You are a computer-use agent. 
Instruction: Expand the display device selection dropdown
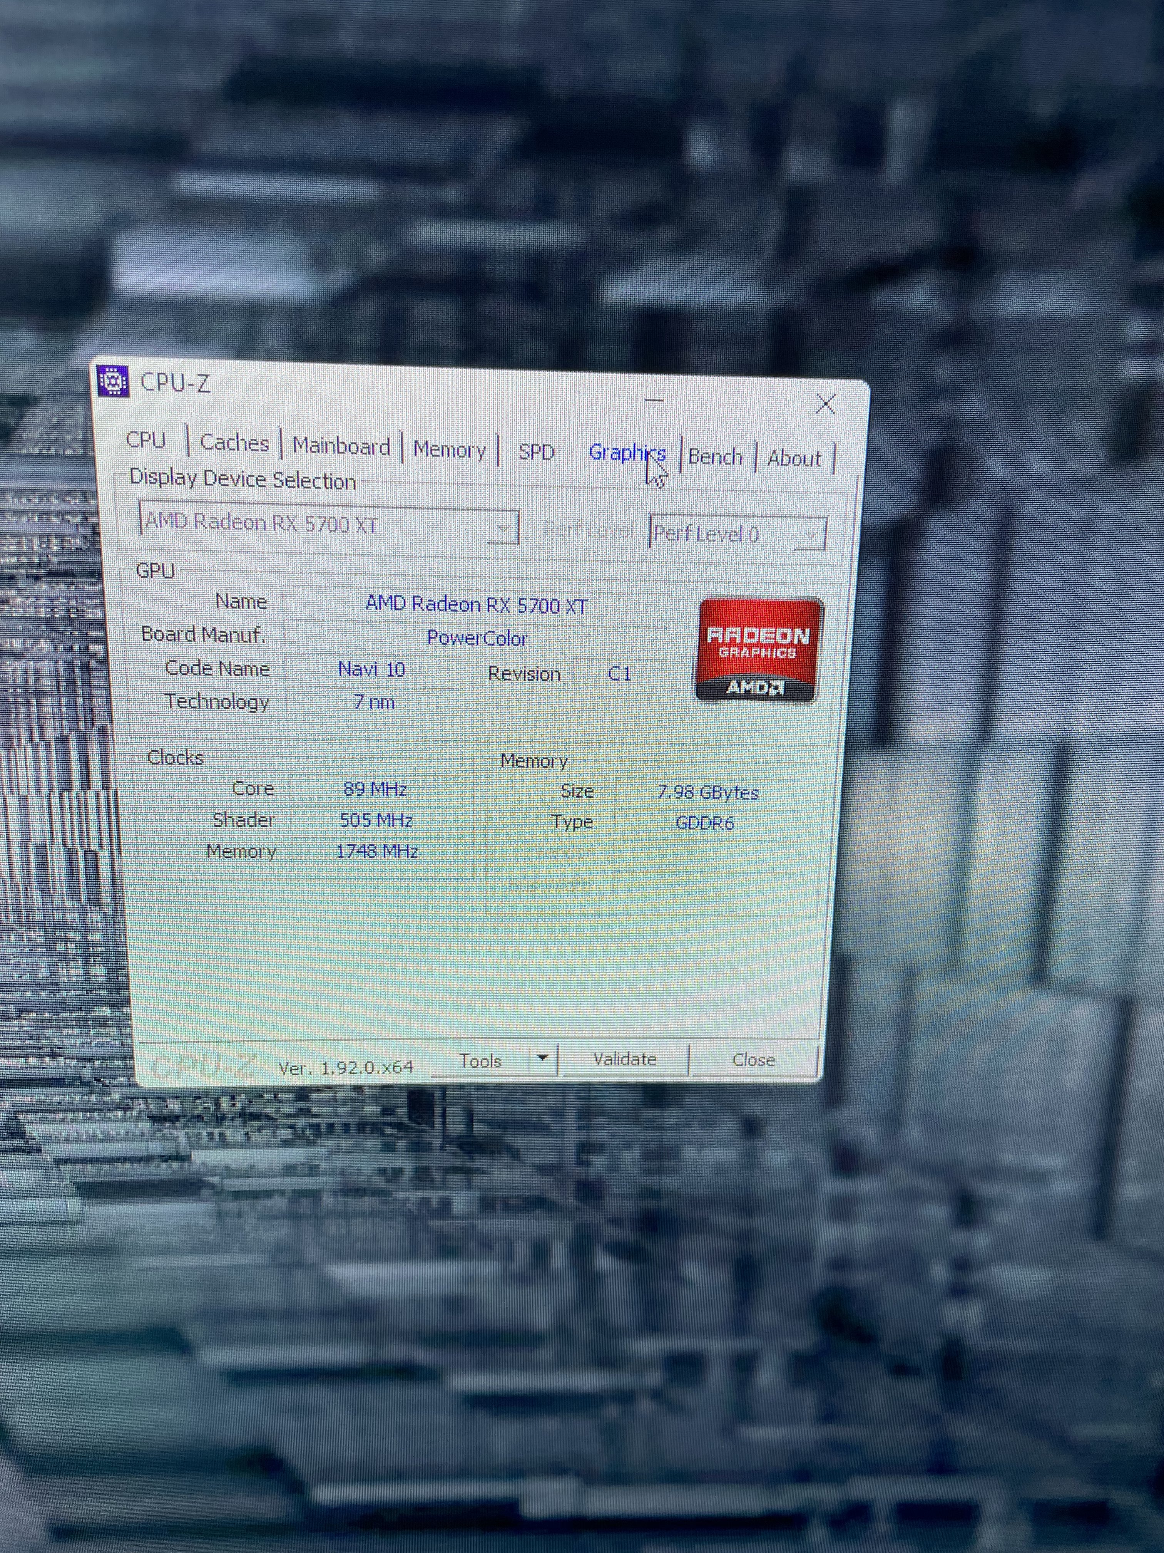tap(503, 528)
